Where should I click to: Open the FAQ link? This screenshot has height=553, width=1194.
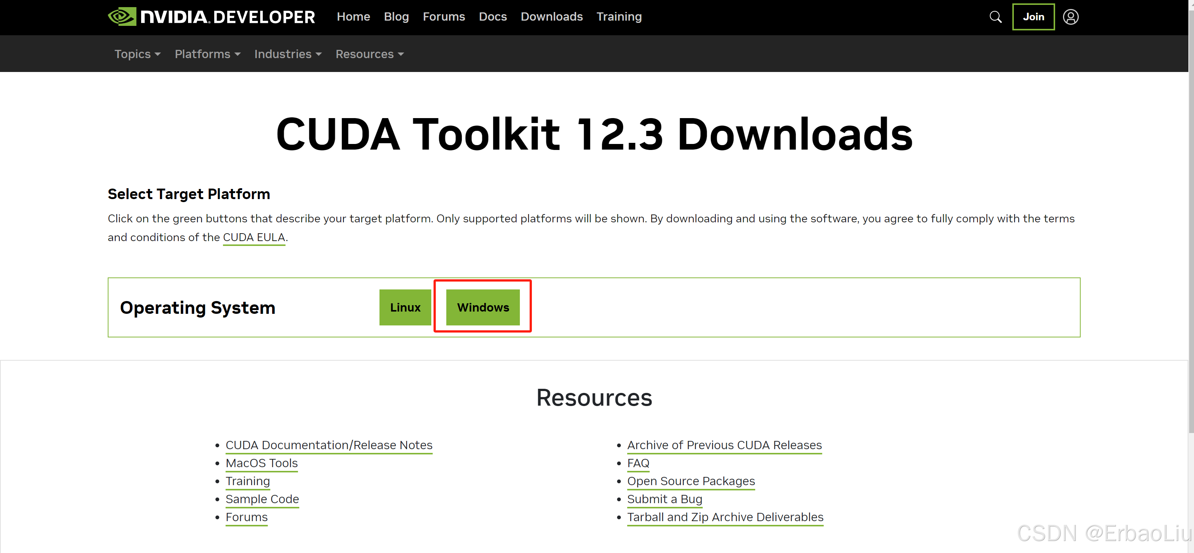(x=638, y=463)
